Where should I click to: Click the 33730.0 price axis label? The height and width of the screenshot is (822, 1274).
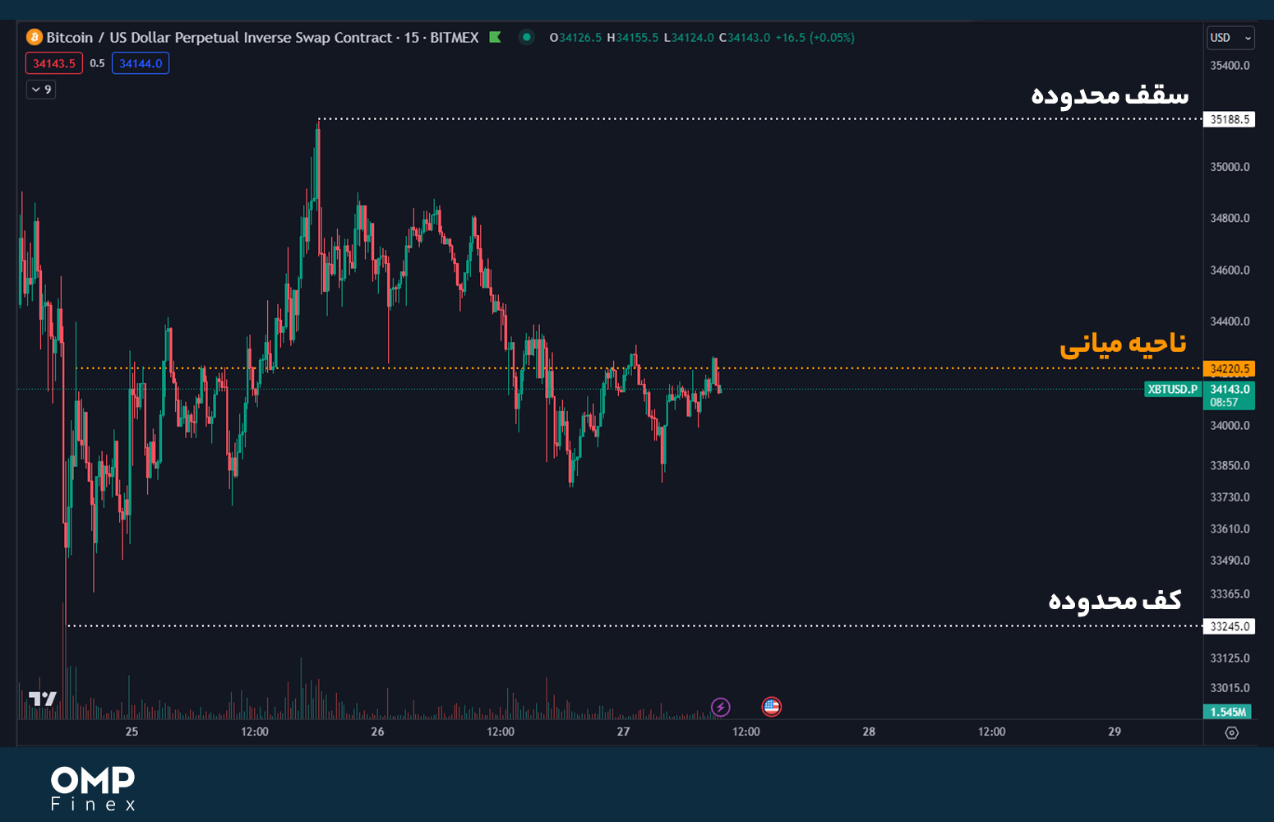click(1230, 497)
